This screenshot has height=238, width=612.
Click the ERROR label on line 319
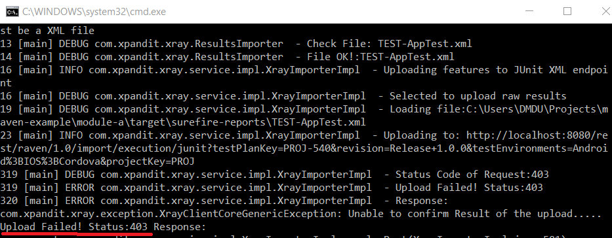click(x=79, y=188)
